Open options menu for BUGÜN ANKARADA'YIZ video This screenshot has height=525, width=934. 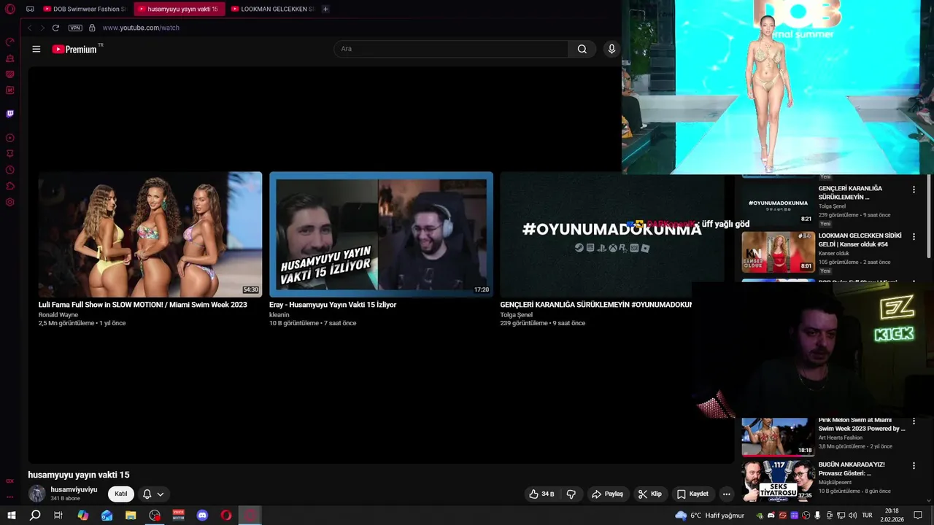click(914, 466)
